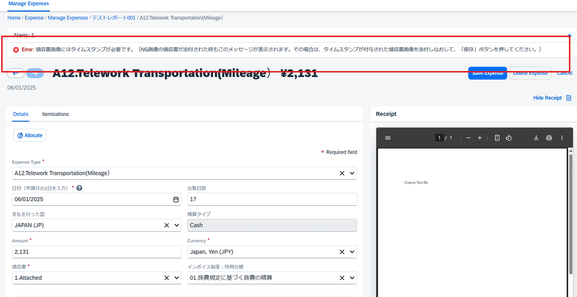Click the Delete Expense button

[x=530, y=73]
